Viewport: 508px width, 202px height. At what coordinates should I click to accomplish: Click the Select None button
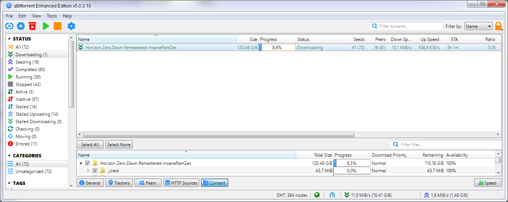[119, 144]
